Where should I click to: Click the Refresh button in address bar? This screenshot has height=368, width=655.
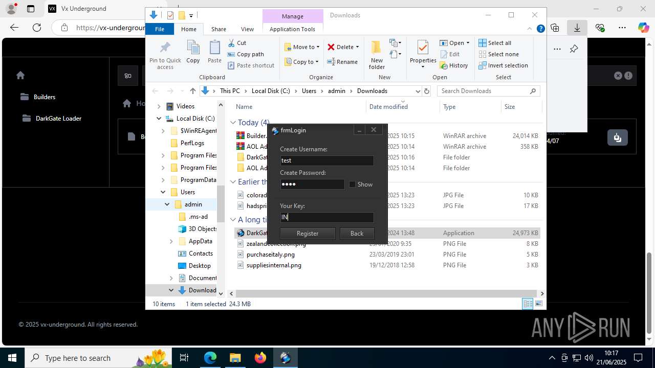427,91
